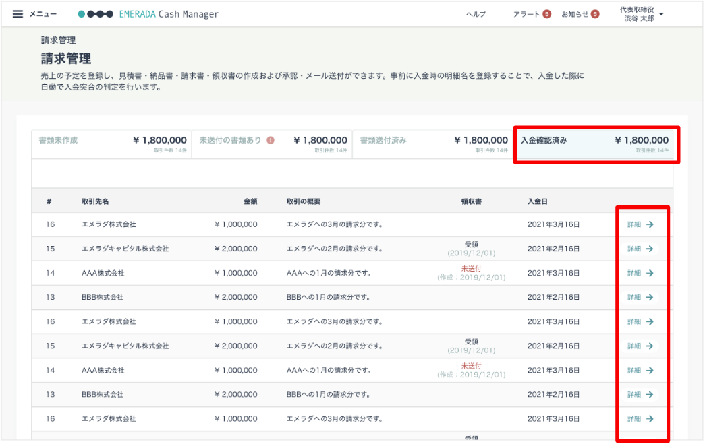Open the hamburger menu icon

click(18, 14)
